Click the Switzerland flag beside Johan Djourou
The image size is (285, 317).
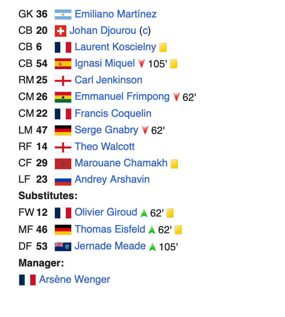click(61, 31)
